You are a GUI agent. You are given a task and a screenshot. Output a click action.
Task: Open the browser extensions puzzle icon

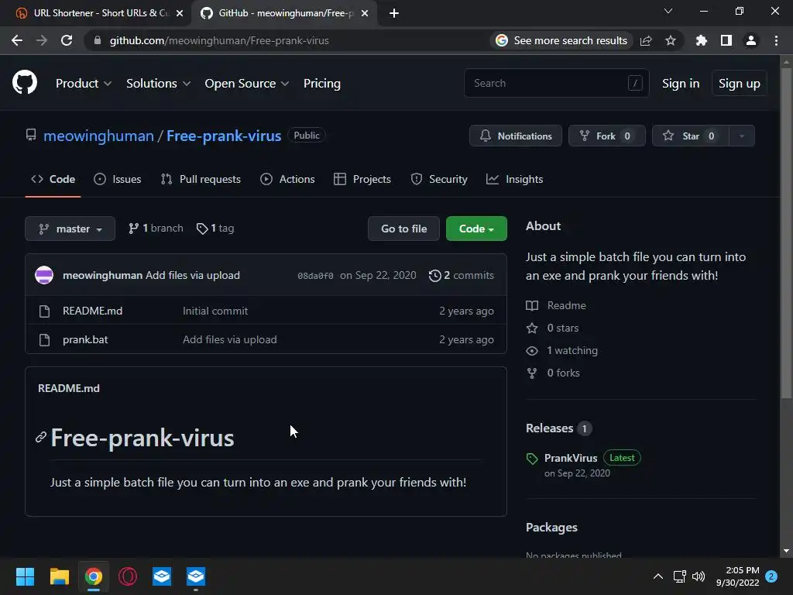point(702,40)
